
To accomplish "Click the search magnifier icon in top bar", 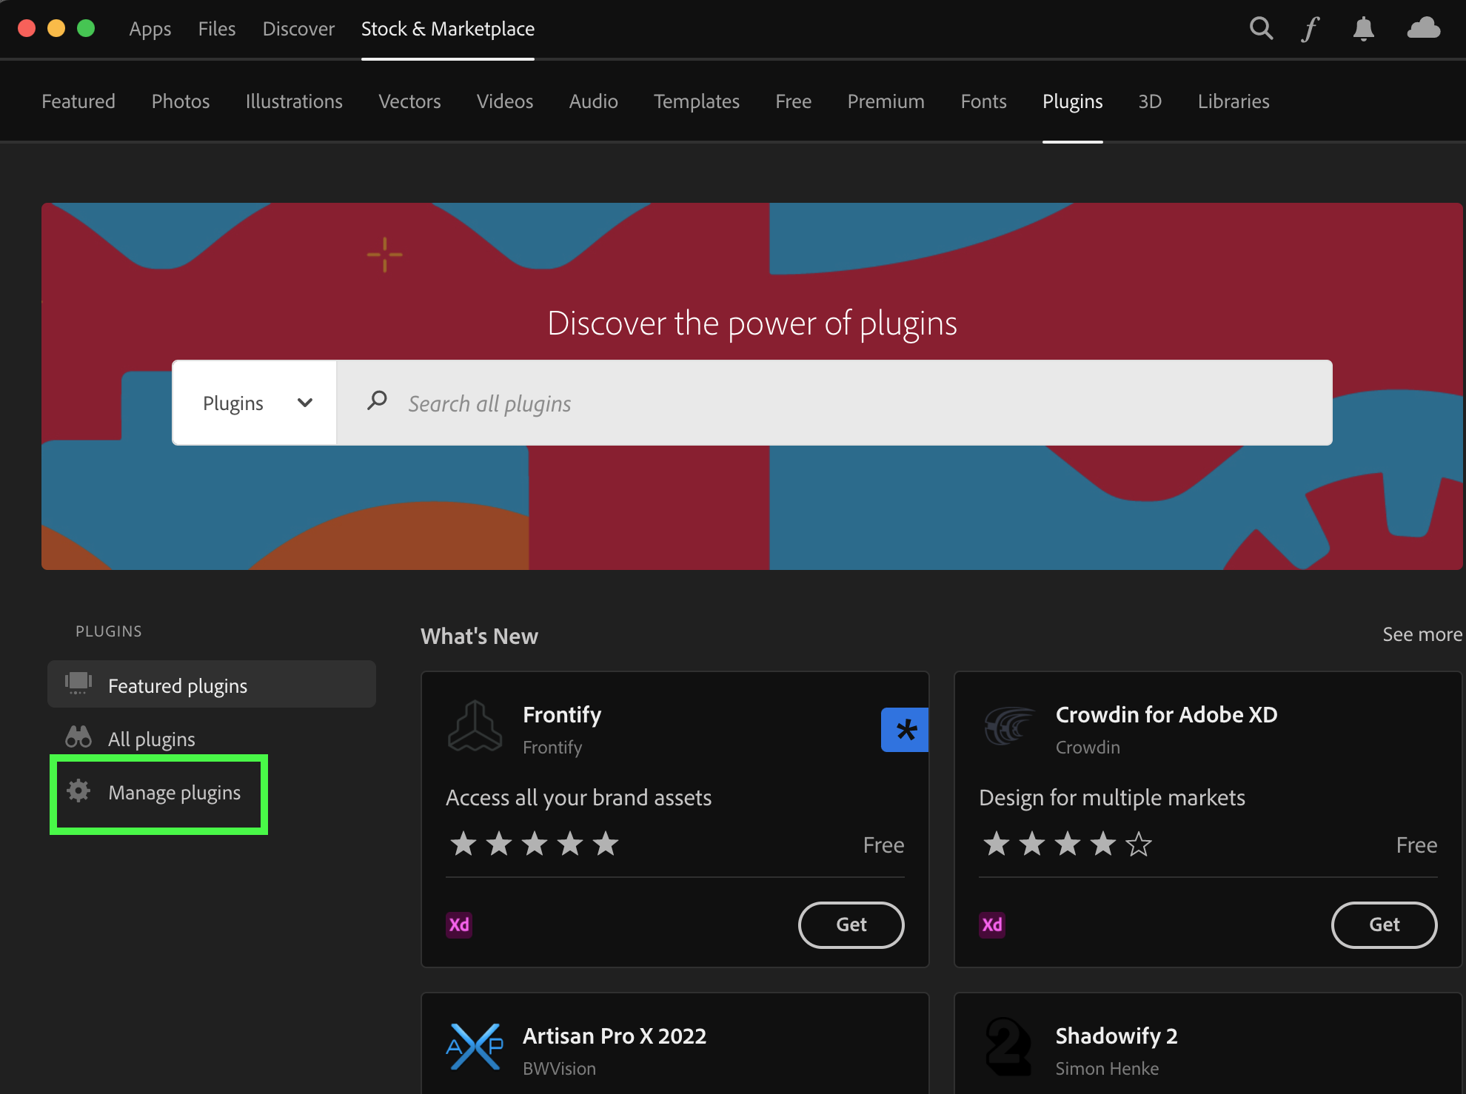I will pyautogui.click(x=1261, y=29).
